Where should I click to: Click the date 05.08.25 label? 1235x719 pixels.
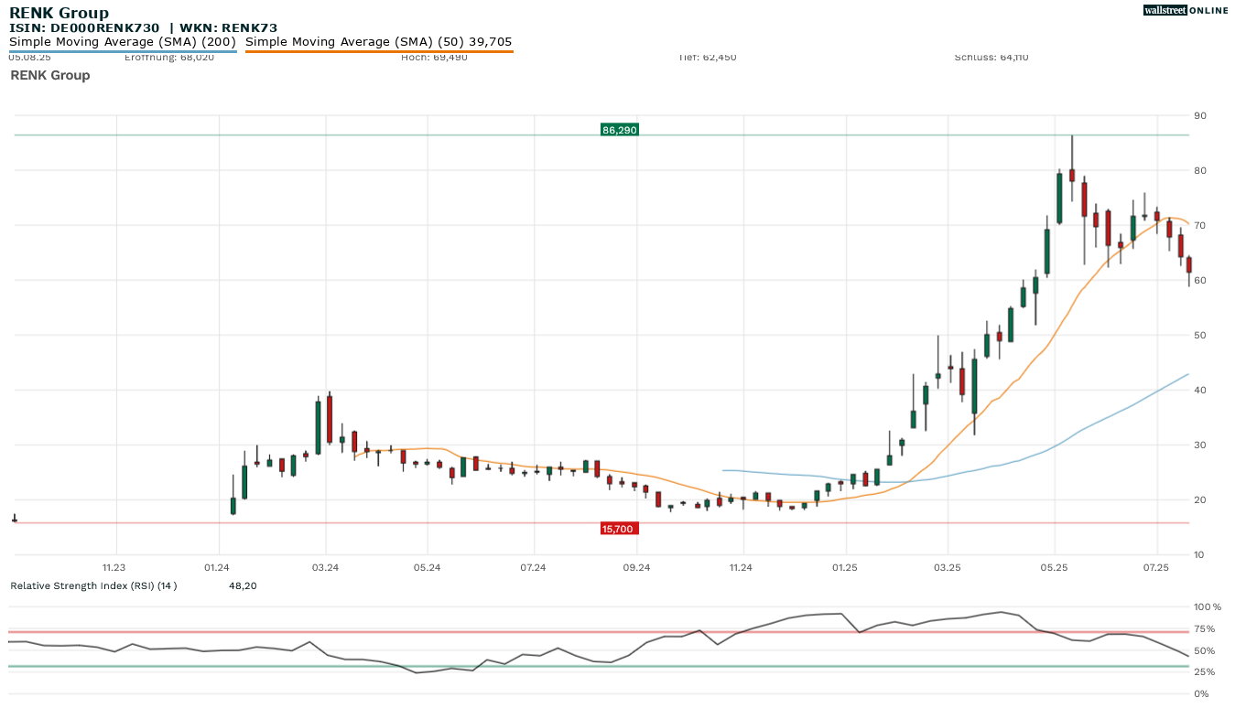30,57
